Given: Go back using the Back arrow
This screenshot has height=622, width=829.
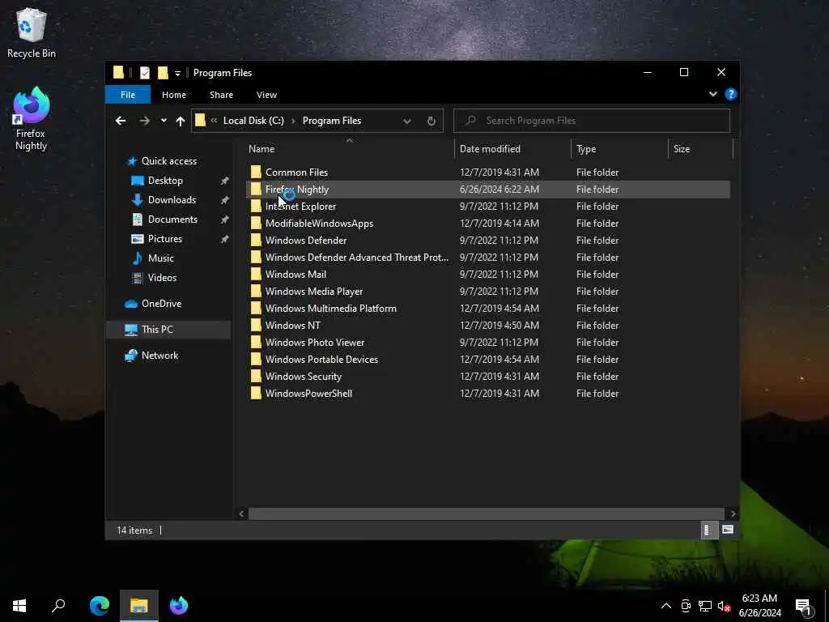Looking at the screenshot, I should pos(121,121).
